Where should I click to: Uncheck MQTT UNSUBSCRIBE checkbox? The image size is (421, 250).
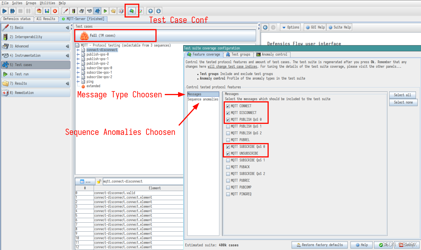pyautogui.click(x=228, y=153)
